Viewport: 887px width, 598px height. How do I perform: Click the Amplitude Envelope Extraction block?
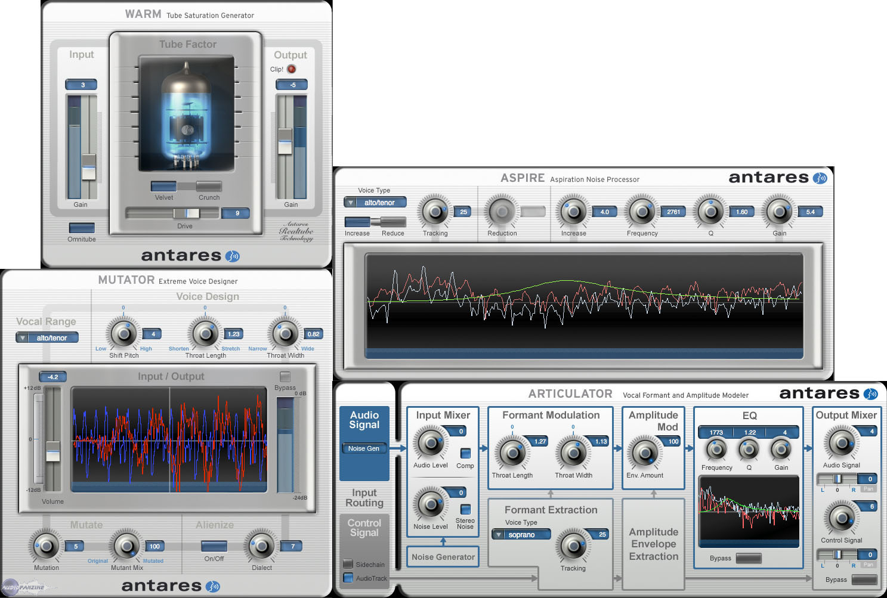click(x=654, y=544)
